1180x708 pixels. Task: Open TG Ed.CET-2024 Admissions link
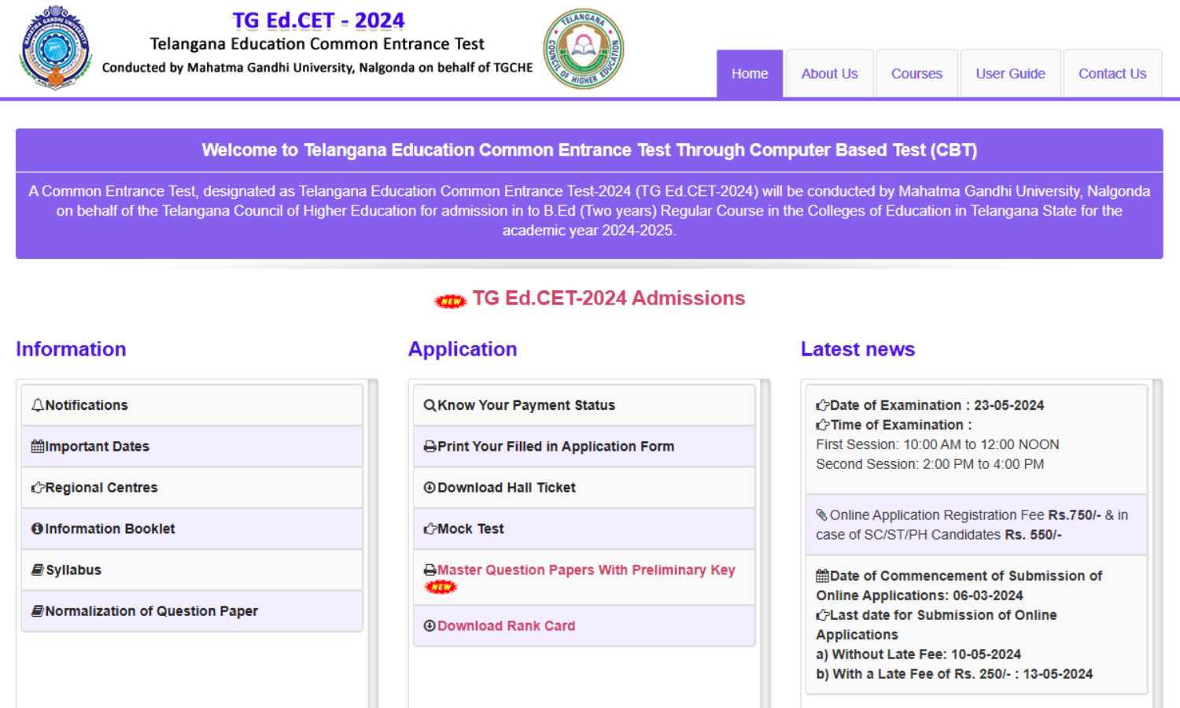click(x=608, y=298)
